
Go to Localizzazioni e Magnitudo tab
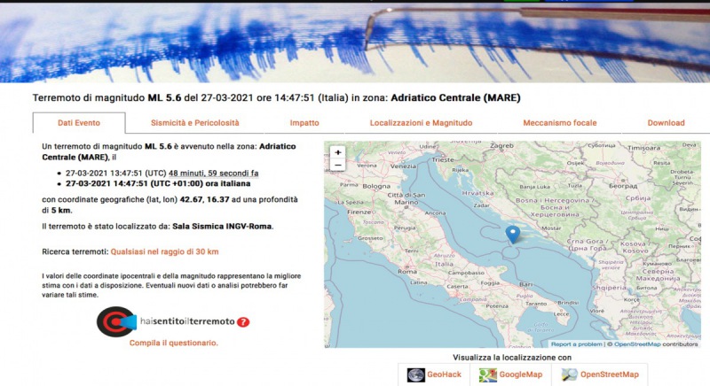pos(421,123)
